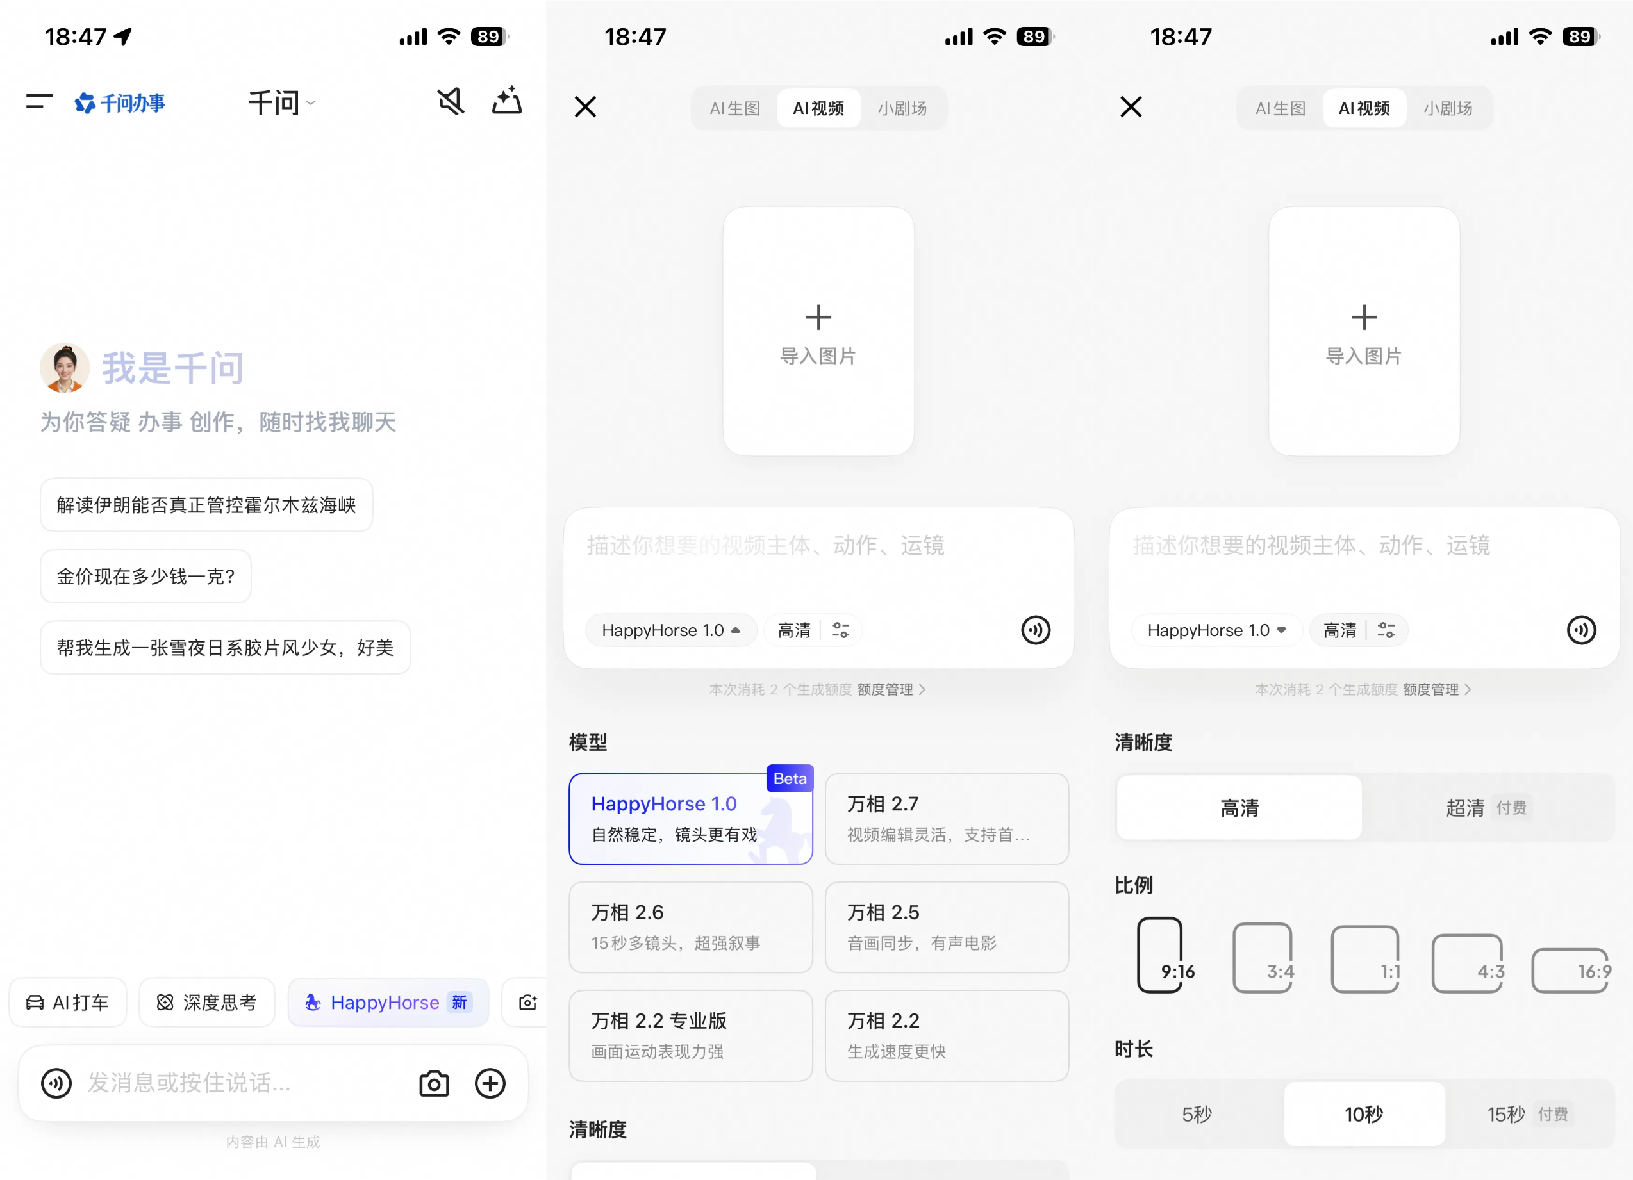
Task: Click the screenshot camera icon beside HappyHorse chip
Action: coord(527,1003)
